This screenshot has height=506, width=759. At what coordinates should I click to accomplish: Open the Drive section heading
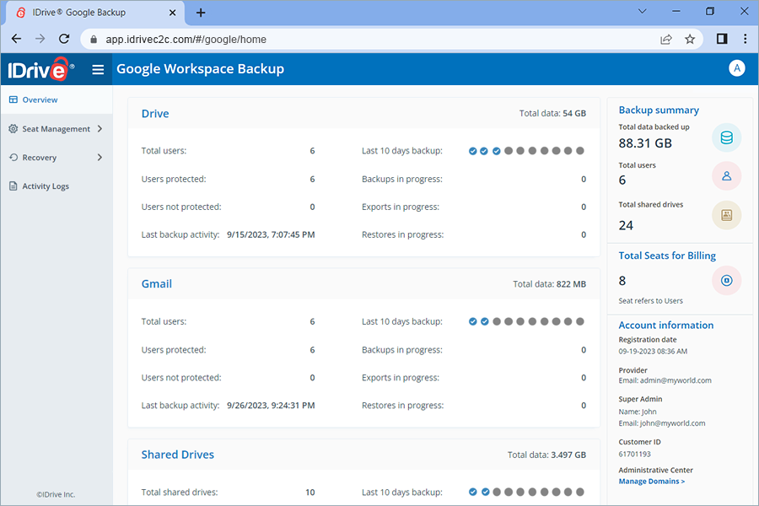pos(155,114)
